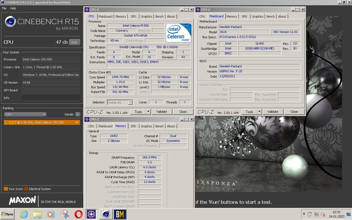Switch to CPU tab in the Memory window
Screen dimensions: 352x220
point(91,126)
